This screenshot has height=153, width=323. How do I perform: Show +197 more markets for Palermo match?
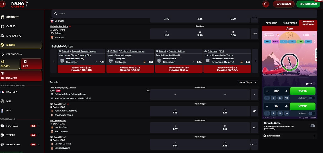tap(255, 34)
